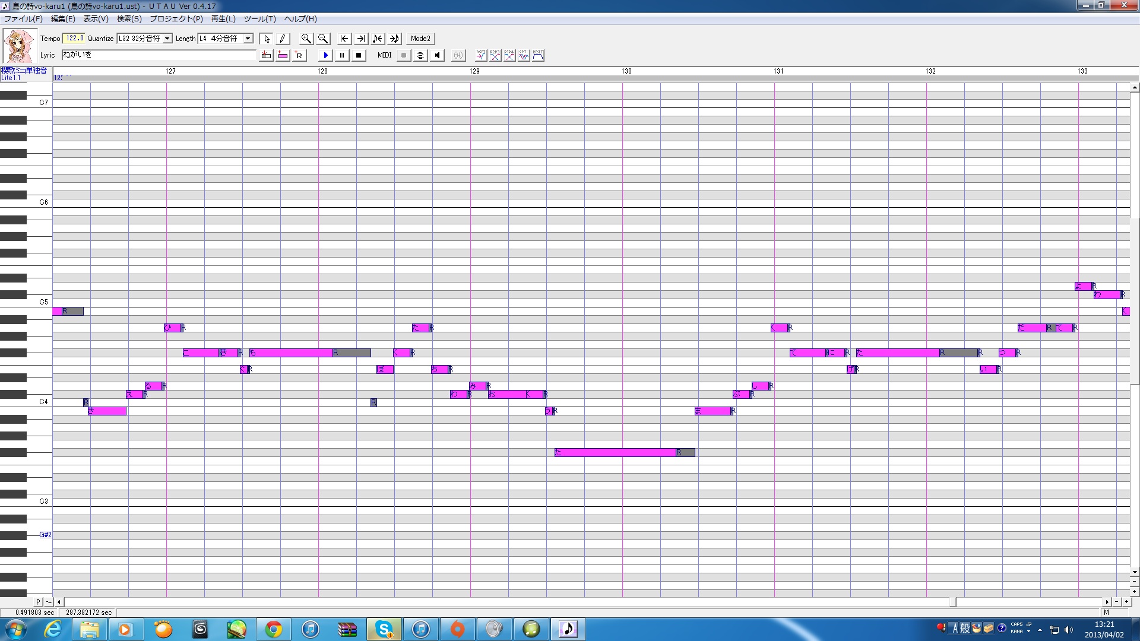This screenshot has width=1140, height=641.
Task: Click the zoom in magnifier
Action: click(306, 39)
